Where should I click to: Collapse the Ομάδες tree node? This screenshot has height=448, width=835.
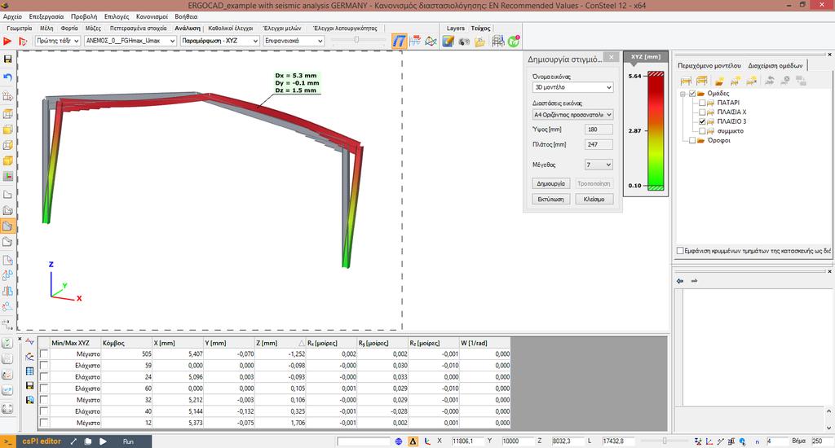pos(683,94)
